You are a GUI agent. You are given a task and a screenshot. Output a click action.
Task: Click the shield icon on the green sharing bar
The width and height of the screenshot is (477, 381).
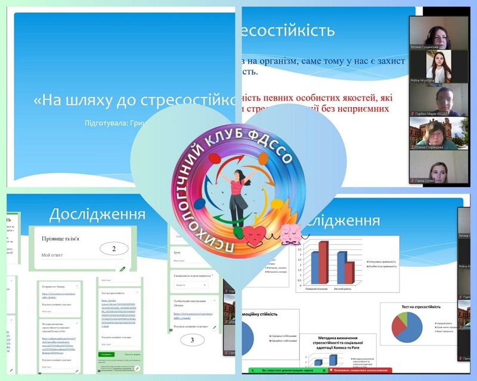324,370
